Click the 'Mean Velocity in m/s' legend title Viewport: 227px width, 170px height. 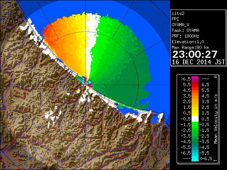click(216, 119)
